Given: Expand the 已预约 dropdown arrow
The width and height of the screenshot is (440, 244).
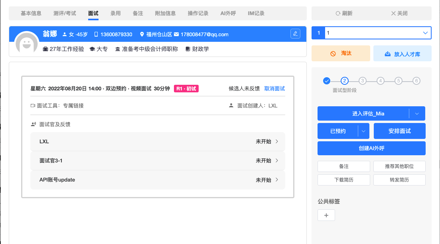Looking at the screenshot, I should (x=363, y=131).
